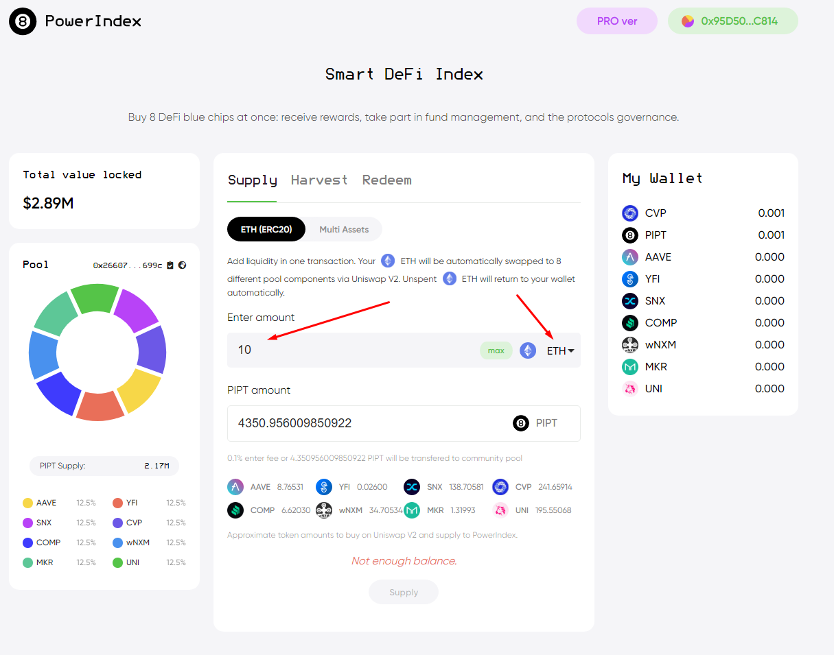Viewport: 834px width, 655px height.
Task: Click the 0.1% enter fee notice text
Action: tap(375, 458)
